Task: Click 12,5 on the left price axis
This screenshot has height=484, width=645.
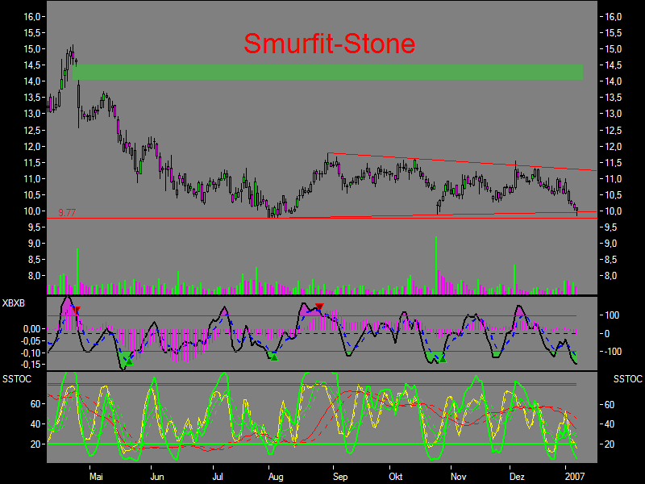Action: coord(32,131)
